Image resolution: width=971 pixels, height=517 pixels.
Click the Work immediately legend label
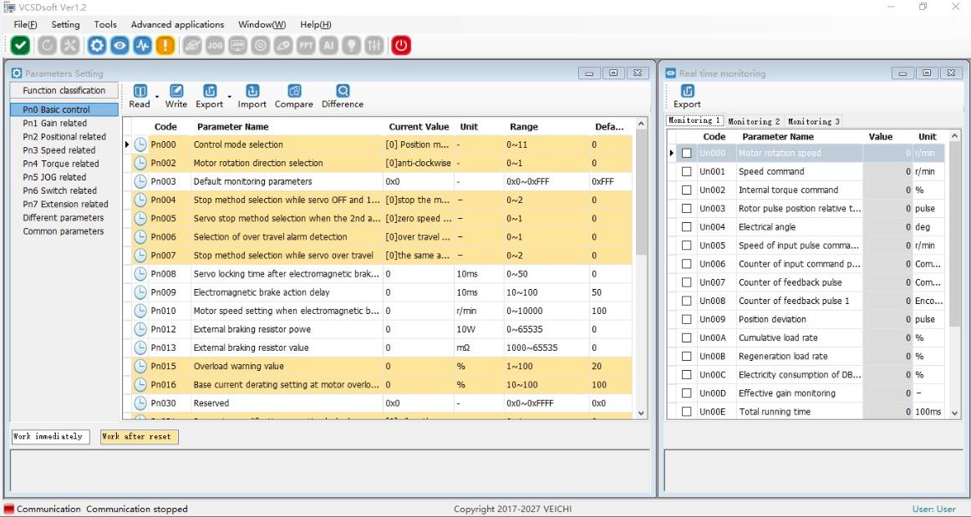pyautogui.click(x=51, y=437)
